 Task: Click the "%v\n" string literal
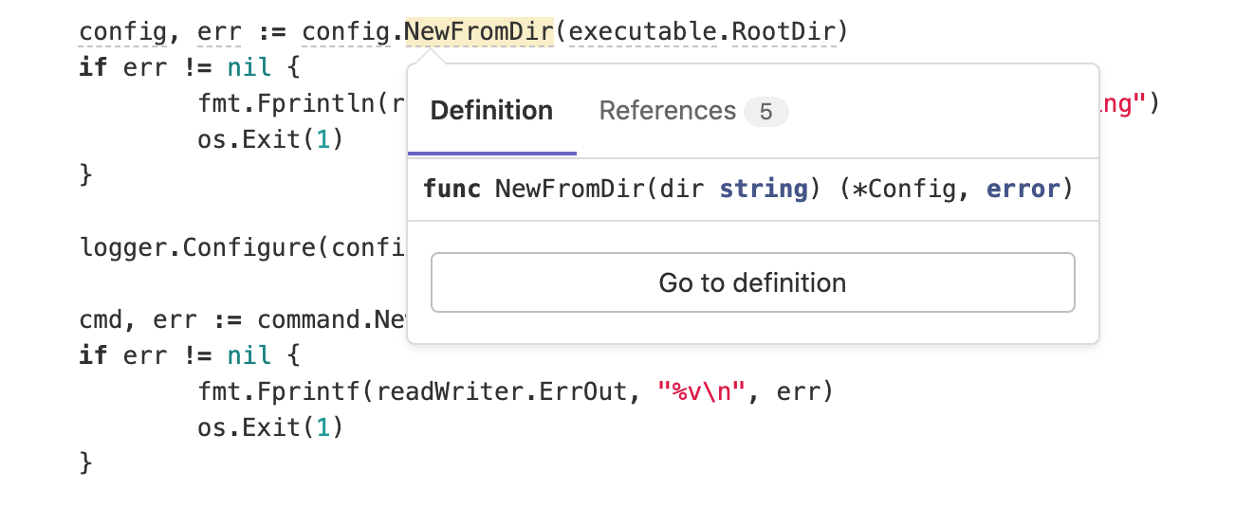(x=705, y=391)
